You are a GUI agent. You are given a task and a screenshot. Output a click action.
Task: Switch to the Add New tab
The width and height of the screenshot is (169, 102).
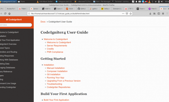(x=47, y=9)
